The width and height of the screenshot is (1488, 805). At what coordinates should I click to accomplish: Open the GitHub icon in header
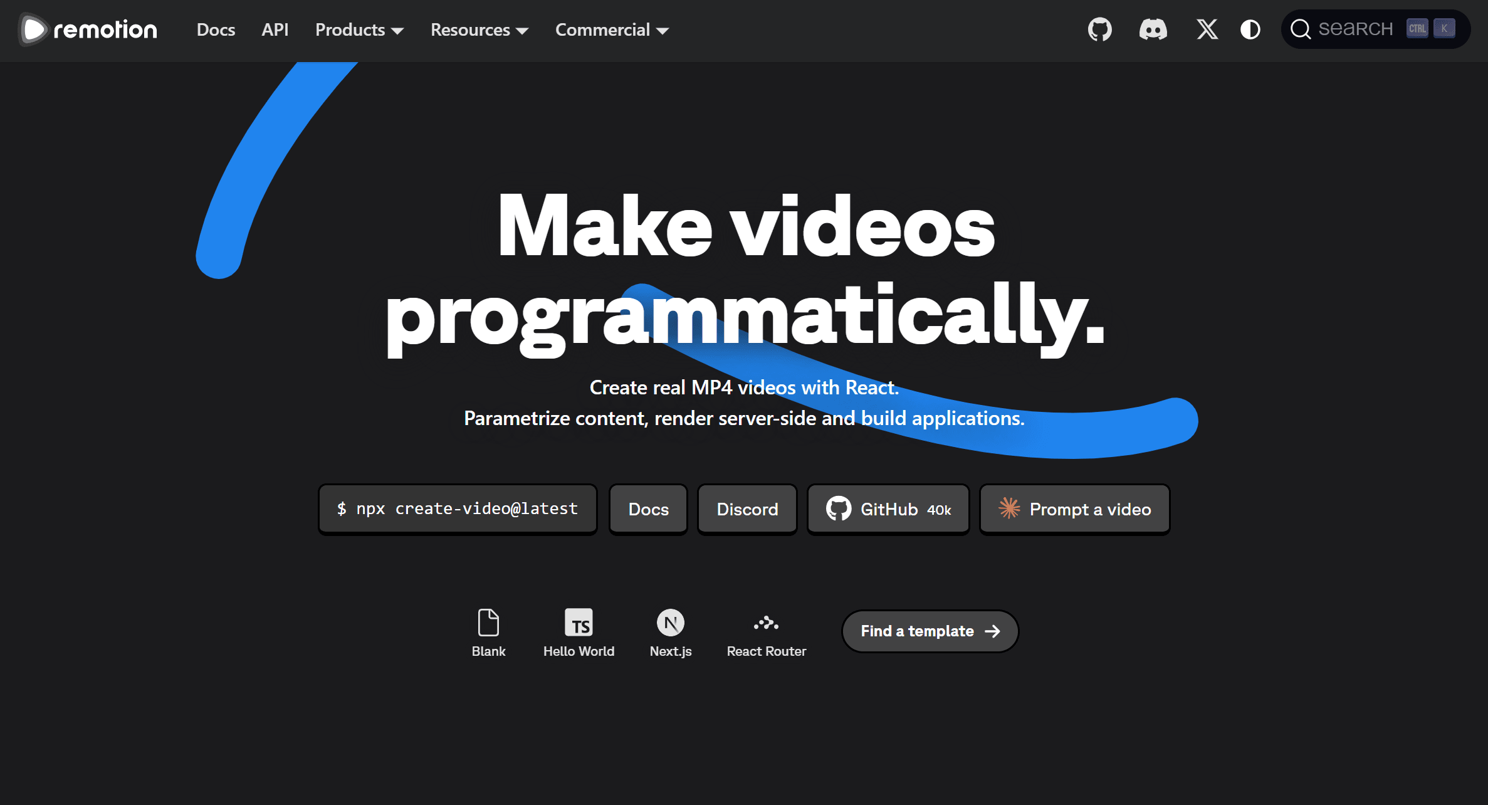click(1099, 29)
